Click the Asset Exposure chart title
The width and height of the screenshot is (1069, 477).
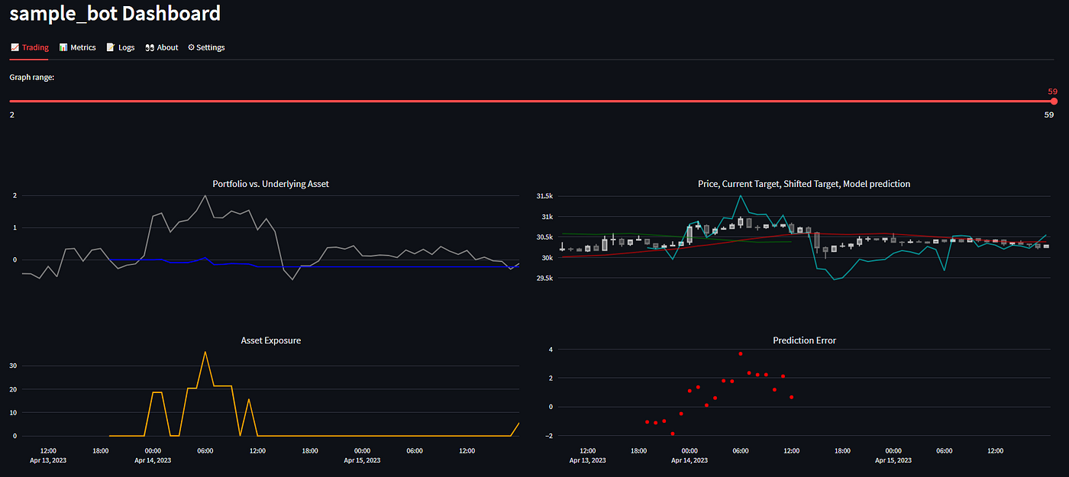(270, 340)
